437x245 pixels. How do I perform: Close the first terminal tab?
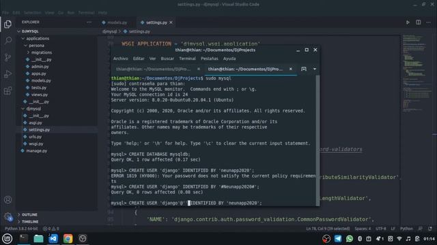click(x=199, y=69)
